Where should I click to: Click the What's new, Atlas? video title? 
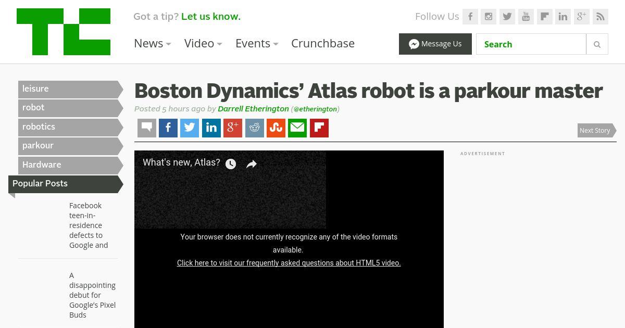coord(181,162)
